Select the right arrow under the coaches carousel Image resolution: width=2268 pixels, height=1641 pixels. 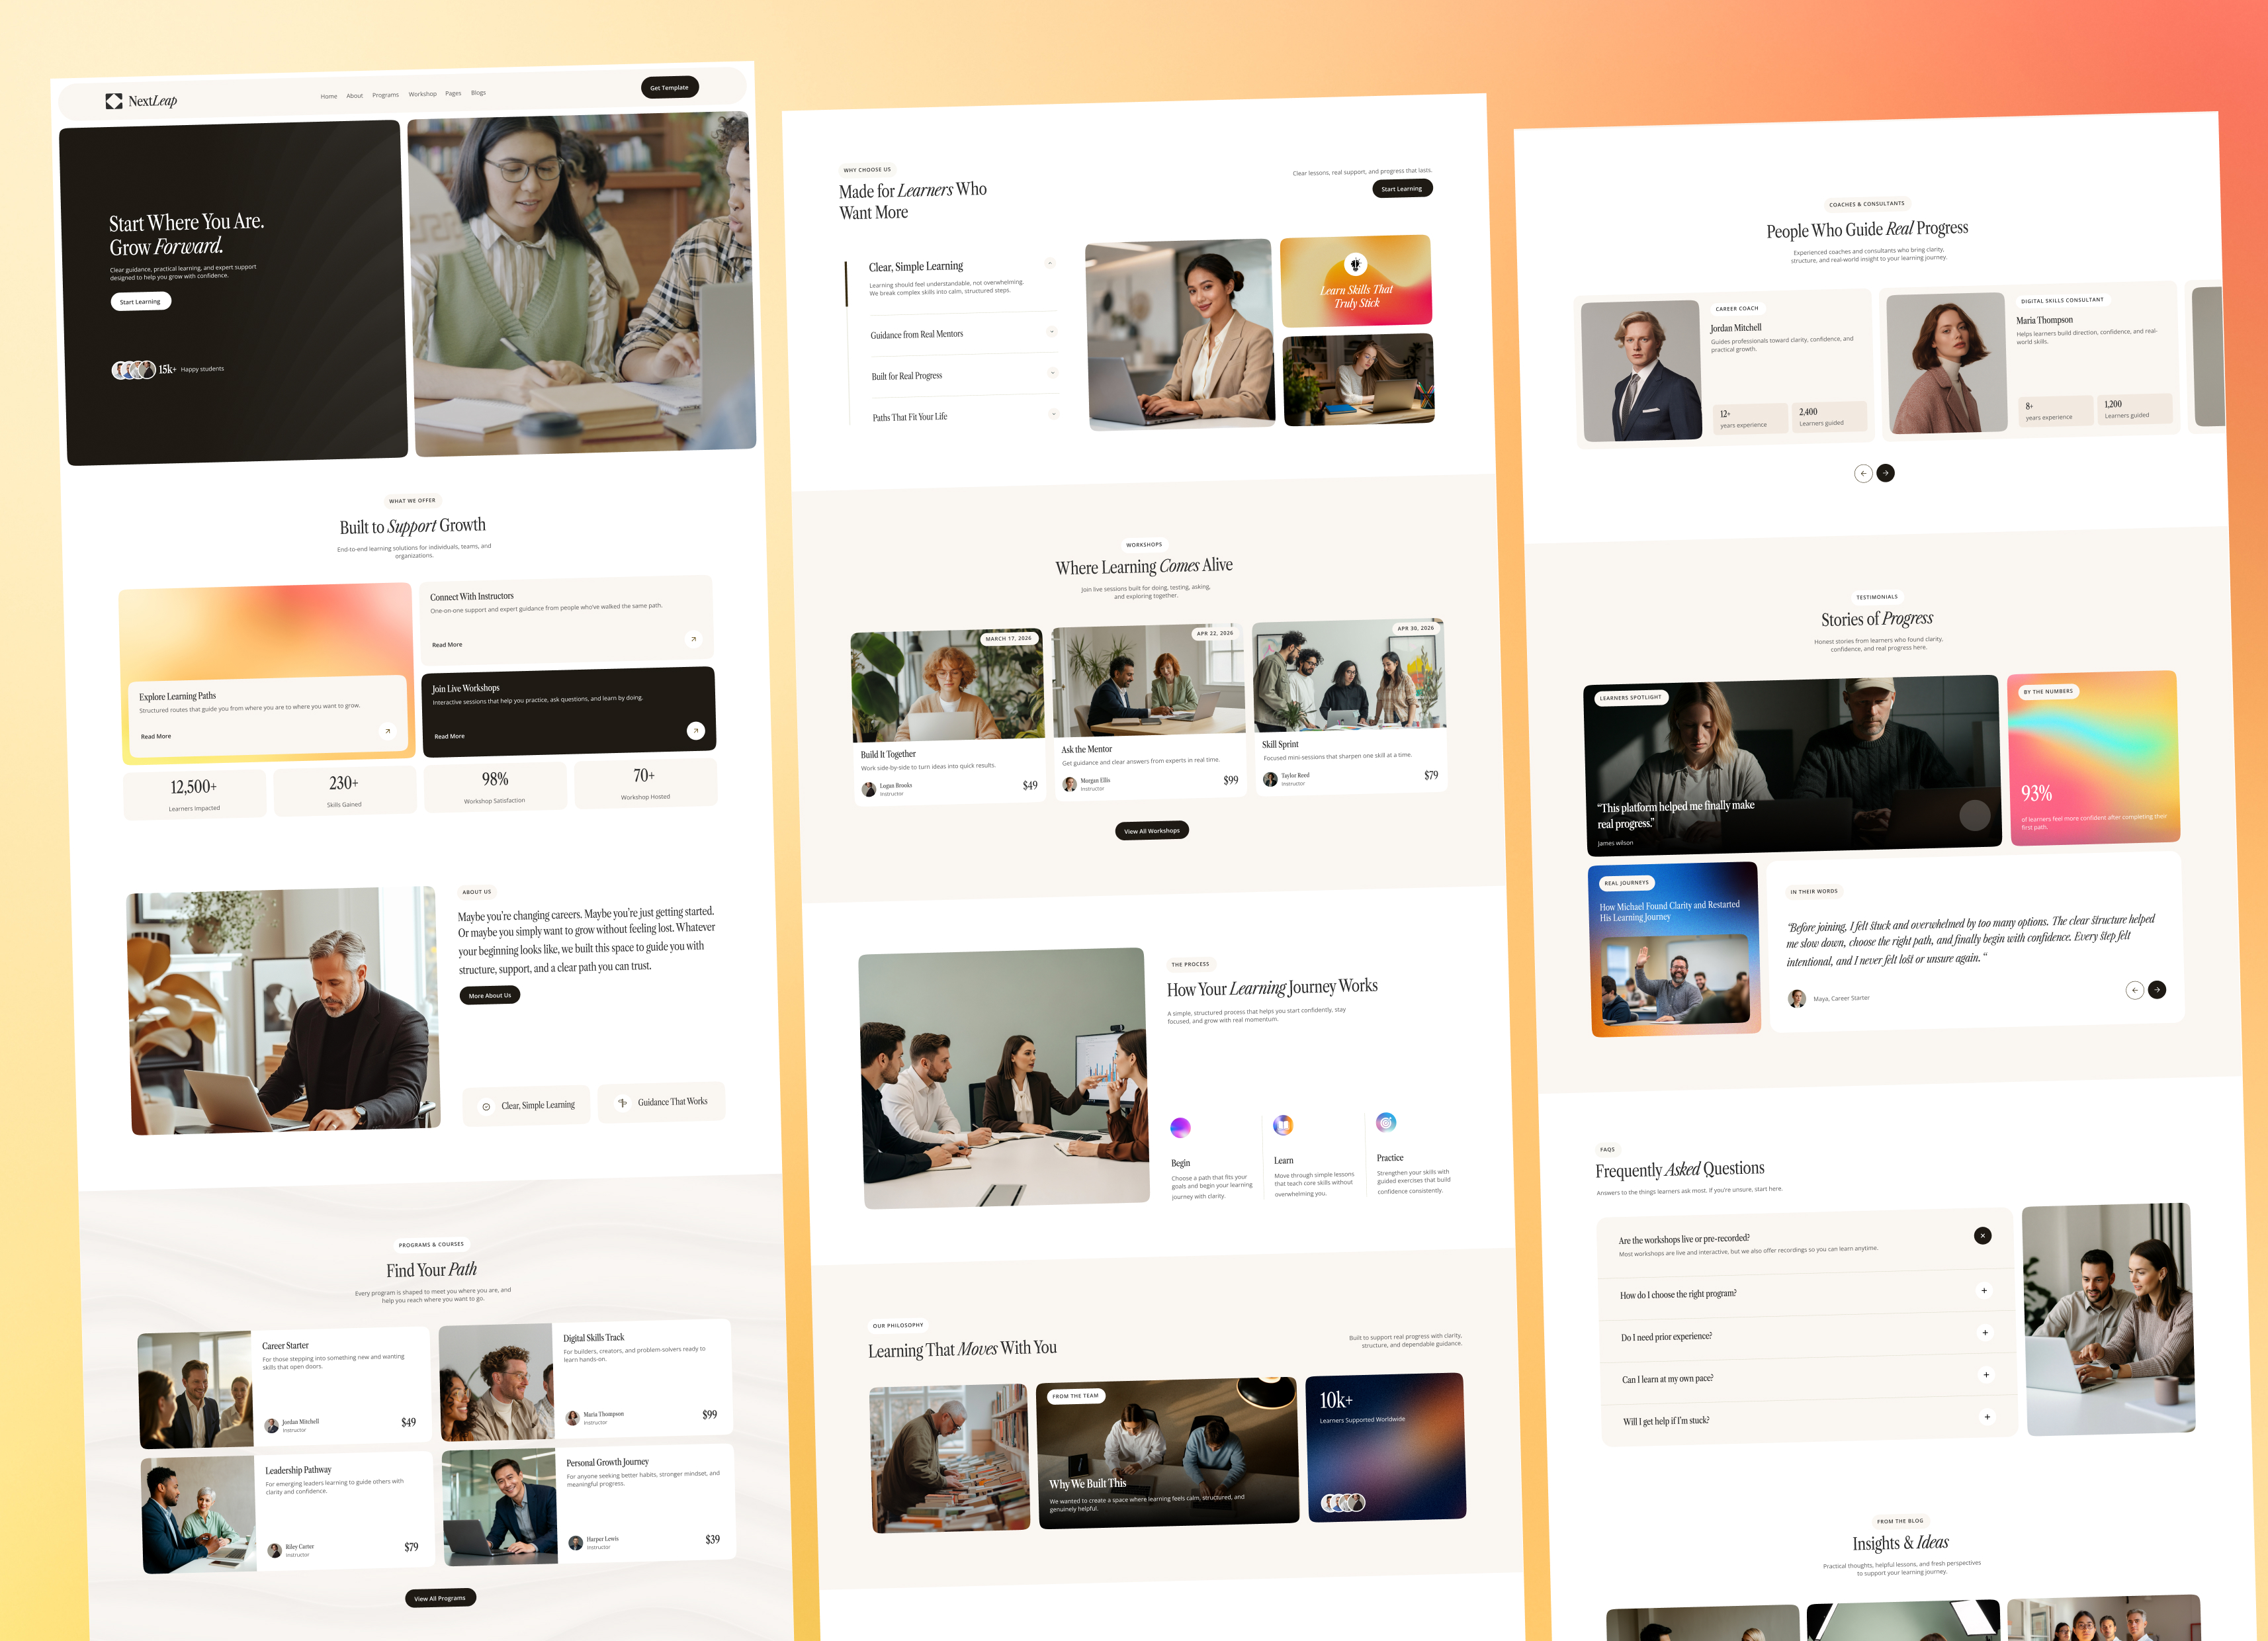(x=1887, y=473)
